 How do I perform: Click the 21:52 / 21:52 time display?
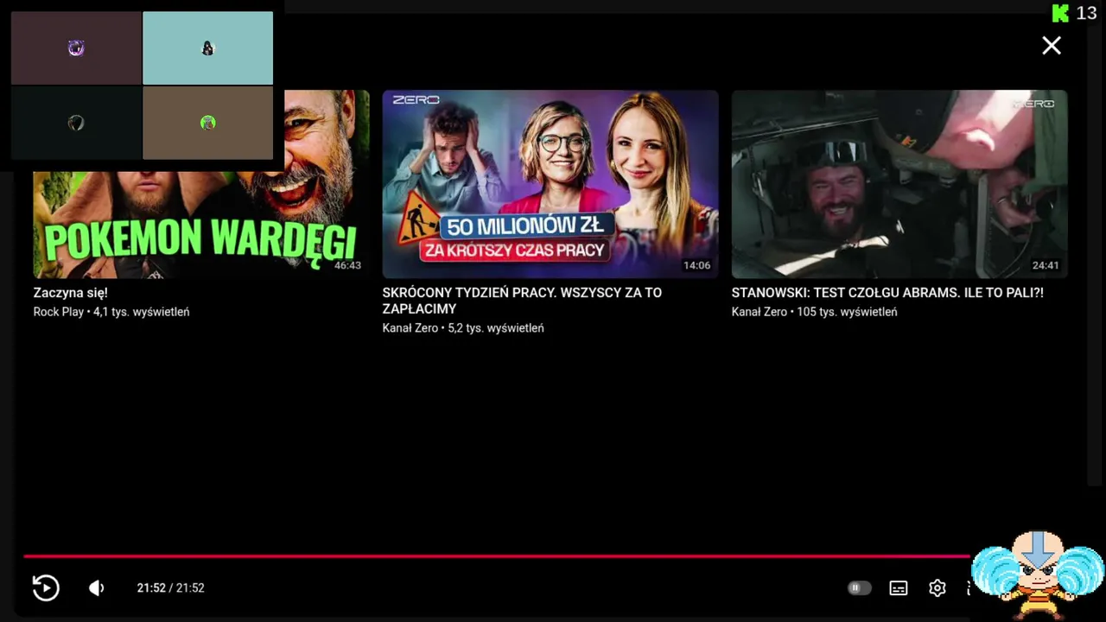click(170, 588)
